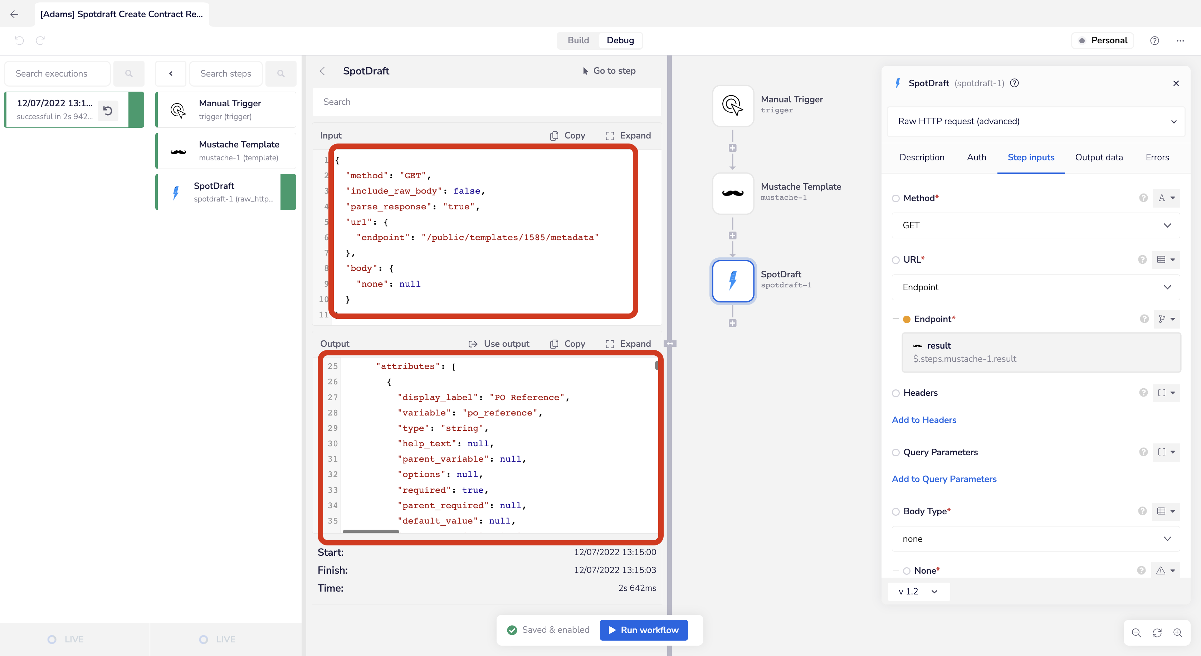Reset the canvas zoom view
The width and height of the screenshot is (1201, 656).
1157,633
